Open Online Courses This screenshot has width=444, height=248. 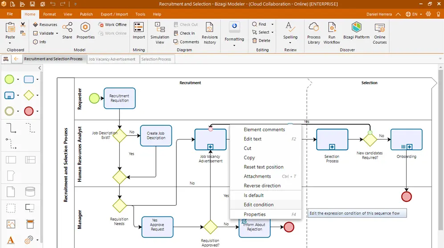tap(380, 33)
